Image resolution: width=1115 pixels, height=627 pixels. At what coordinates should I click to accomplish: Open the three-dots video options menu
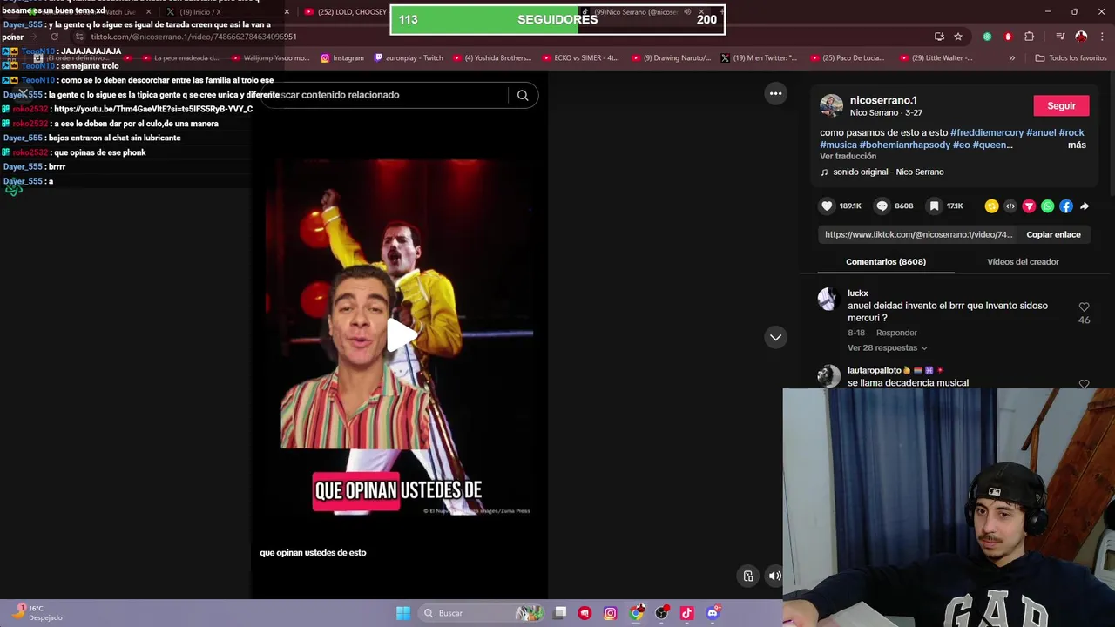[775, 93]
